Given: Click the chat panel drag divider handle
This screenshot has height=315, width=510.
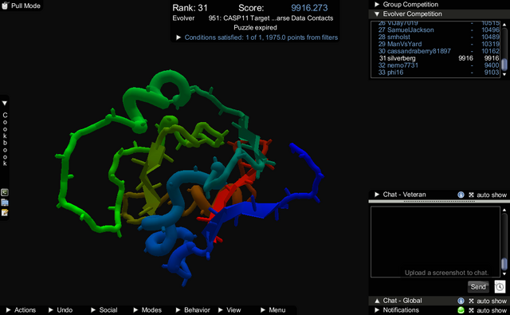Looking at the screenshot, I should [439, 202].
